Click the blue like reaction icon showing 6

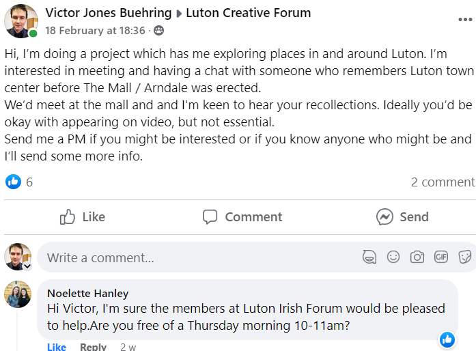[x=14, y=182]
